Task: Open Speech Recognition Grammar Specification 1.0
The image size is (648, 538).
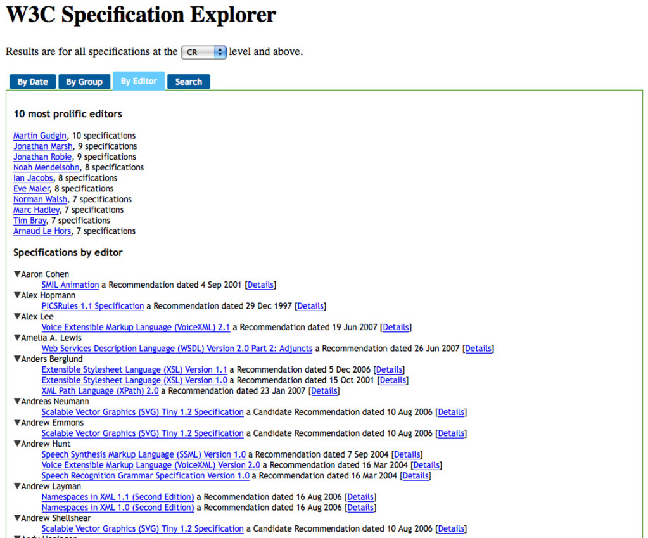Action: point(146,476)
